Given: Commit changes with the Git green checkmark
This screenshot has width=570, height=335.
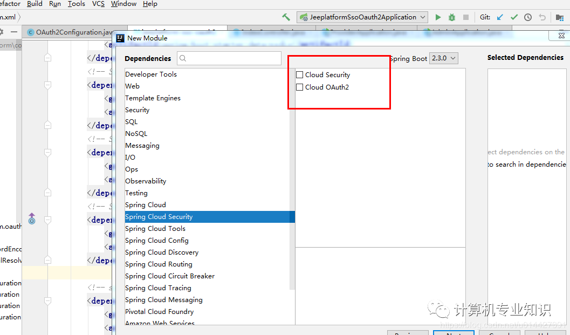Looking at the screenshot, I should (x=514, y=17).
